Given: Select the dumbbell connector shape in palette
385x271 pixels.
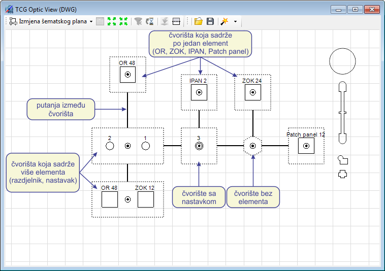Looking at the screenshot, I should (x=342, y=113).
